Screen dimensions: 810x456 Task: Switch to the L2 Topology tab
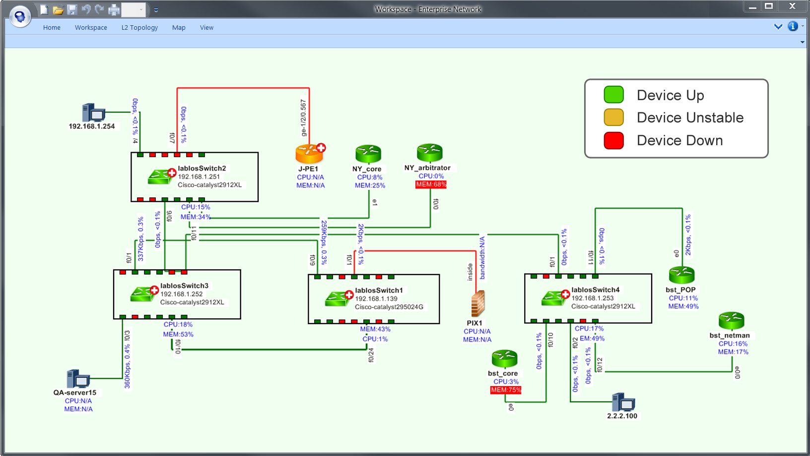click(139, 27)
